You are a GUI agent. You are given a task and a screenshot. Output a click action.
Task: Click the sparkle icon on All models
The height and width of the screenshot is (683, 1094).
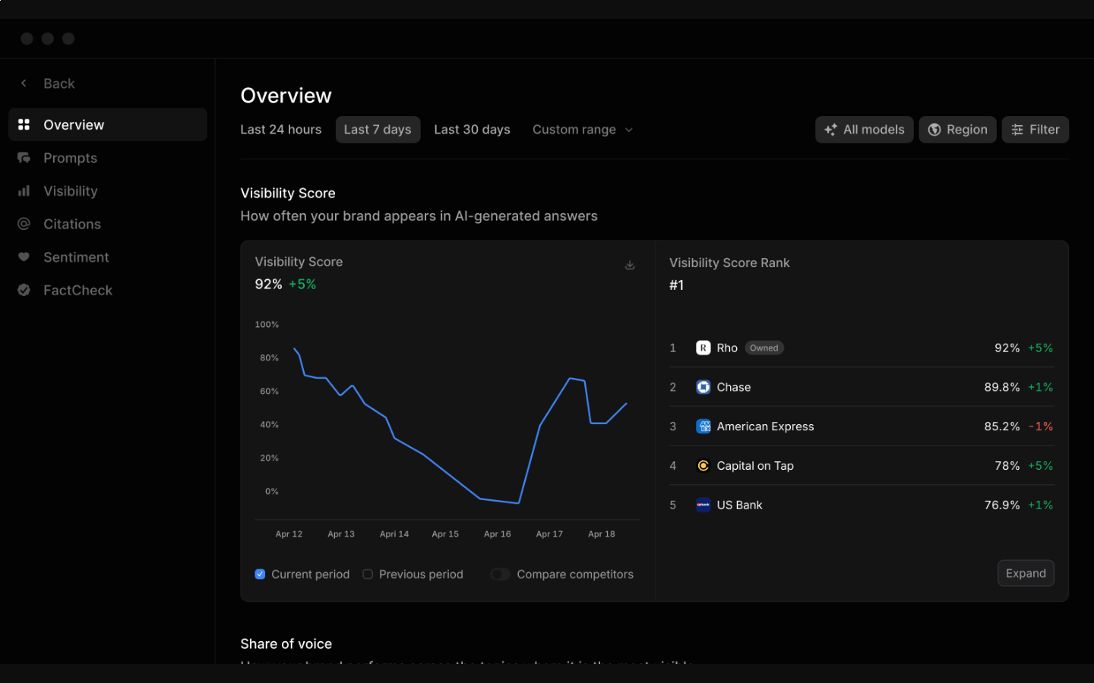[830, 130]
